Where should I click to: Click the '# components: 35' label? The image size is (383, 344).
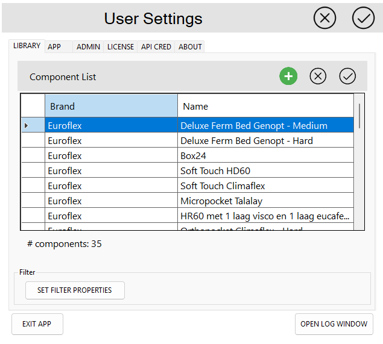click(x=65, y=244)
